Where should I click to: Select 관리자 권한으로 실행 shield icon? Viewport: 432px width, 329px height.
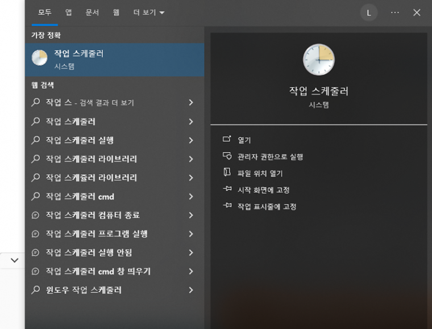pyautogui.click(x=227, y=156)
